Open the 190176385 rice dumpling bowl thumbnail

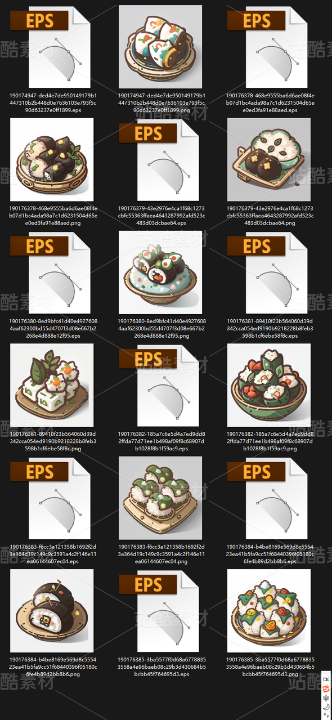[269, 611]
